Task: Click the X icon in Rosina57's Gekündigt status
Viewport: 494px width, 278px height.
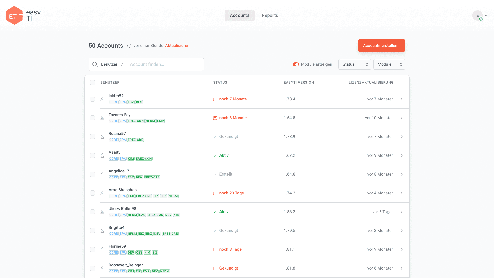Action: 215,137
